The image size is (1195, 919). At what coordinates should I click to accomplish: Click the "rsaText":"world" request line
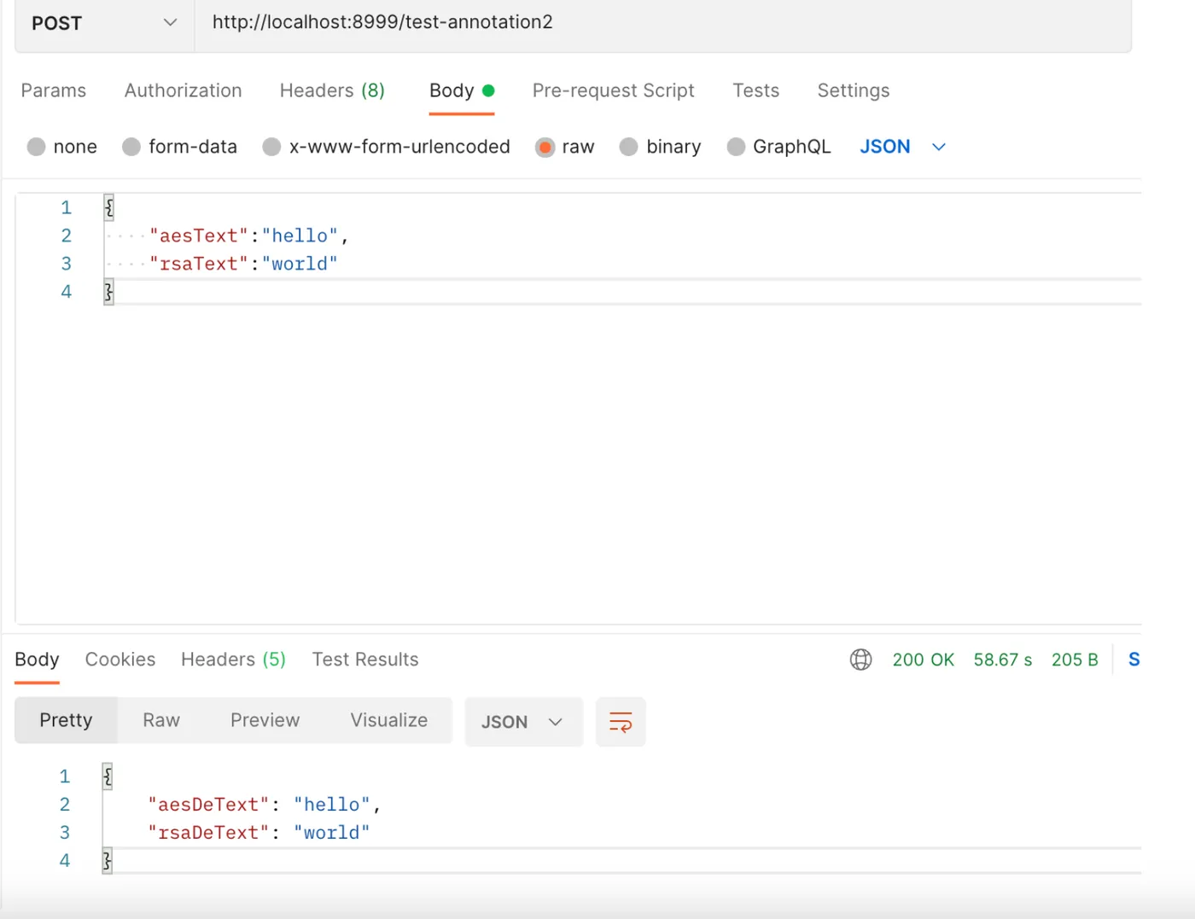[243, 264]
